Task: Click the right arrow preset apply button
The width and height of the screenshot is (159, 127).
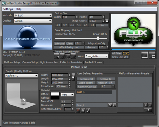Action: pyautogui.click(x=148, y=110)
